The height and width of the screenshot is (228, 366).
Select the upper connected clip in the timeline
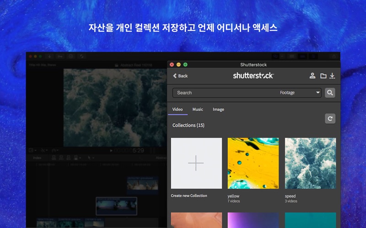(x=143, y=185)
